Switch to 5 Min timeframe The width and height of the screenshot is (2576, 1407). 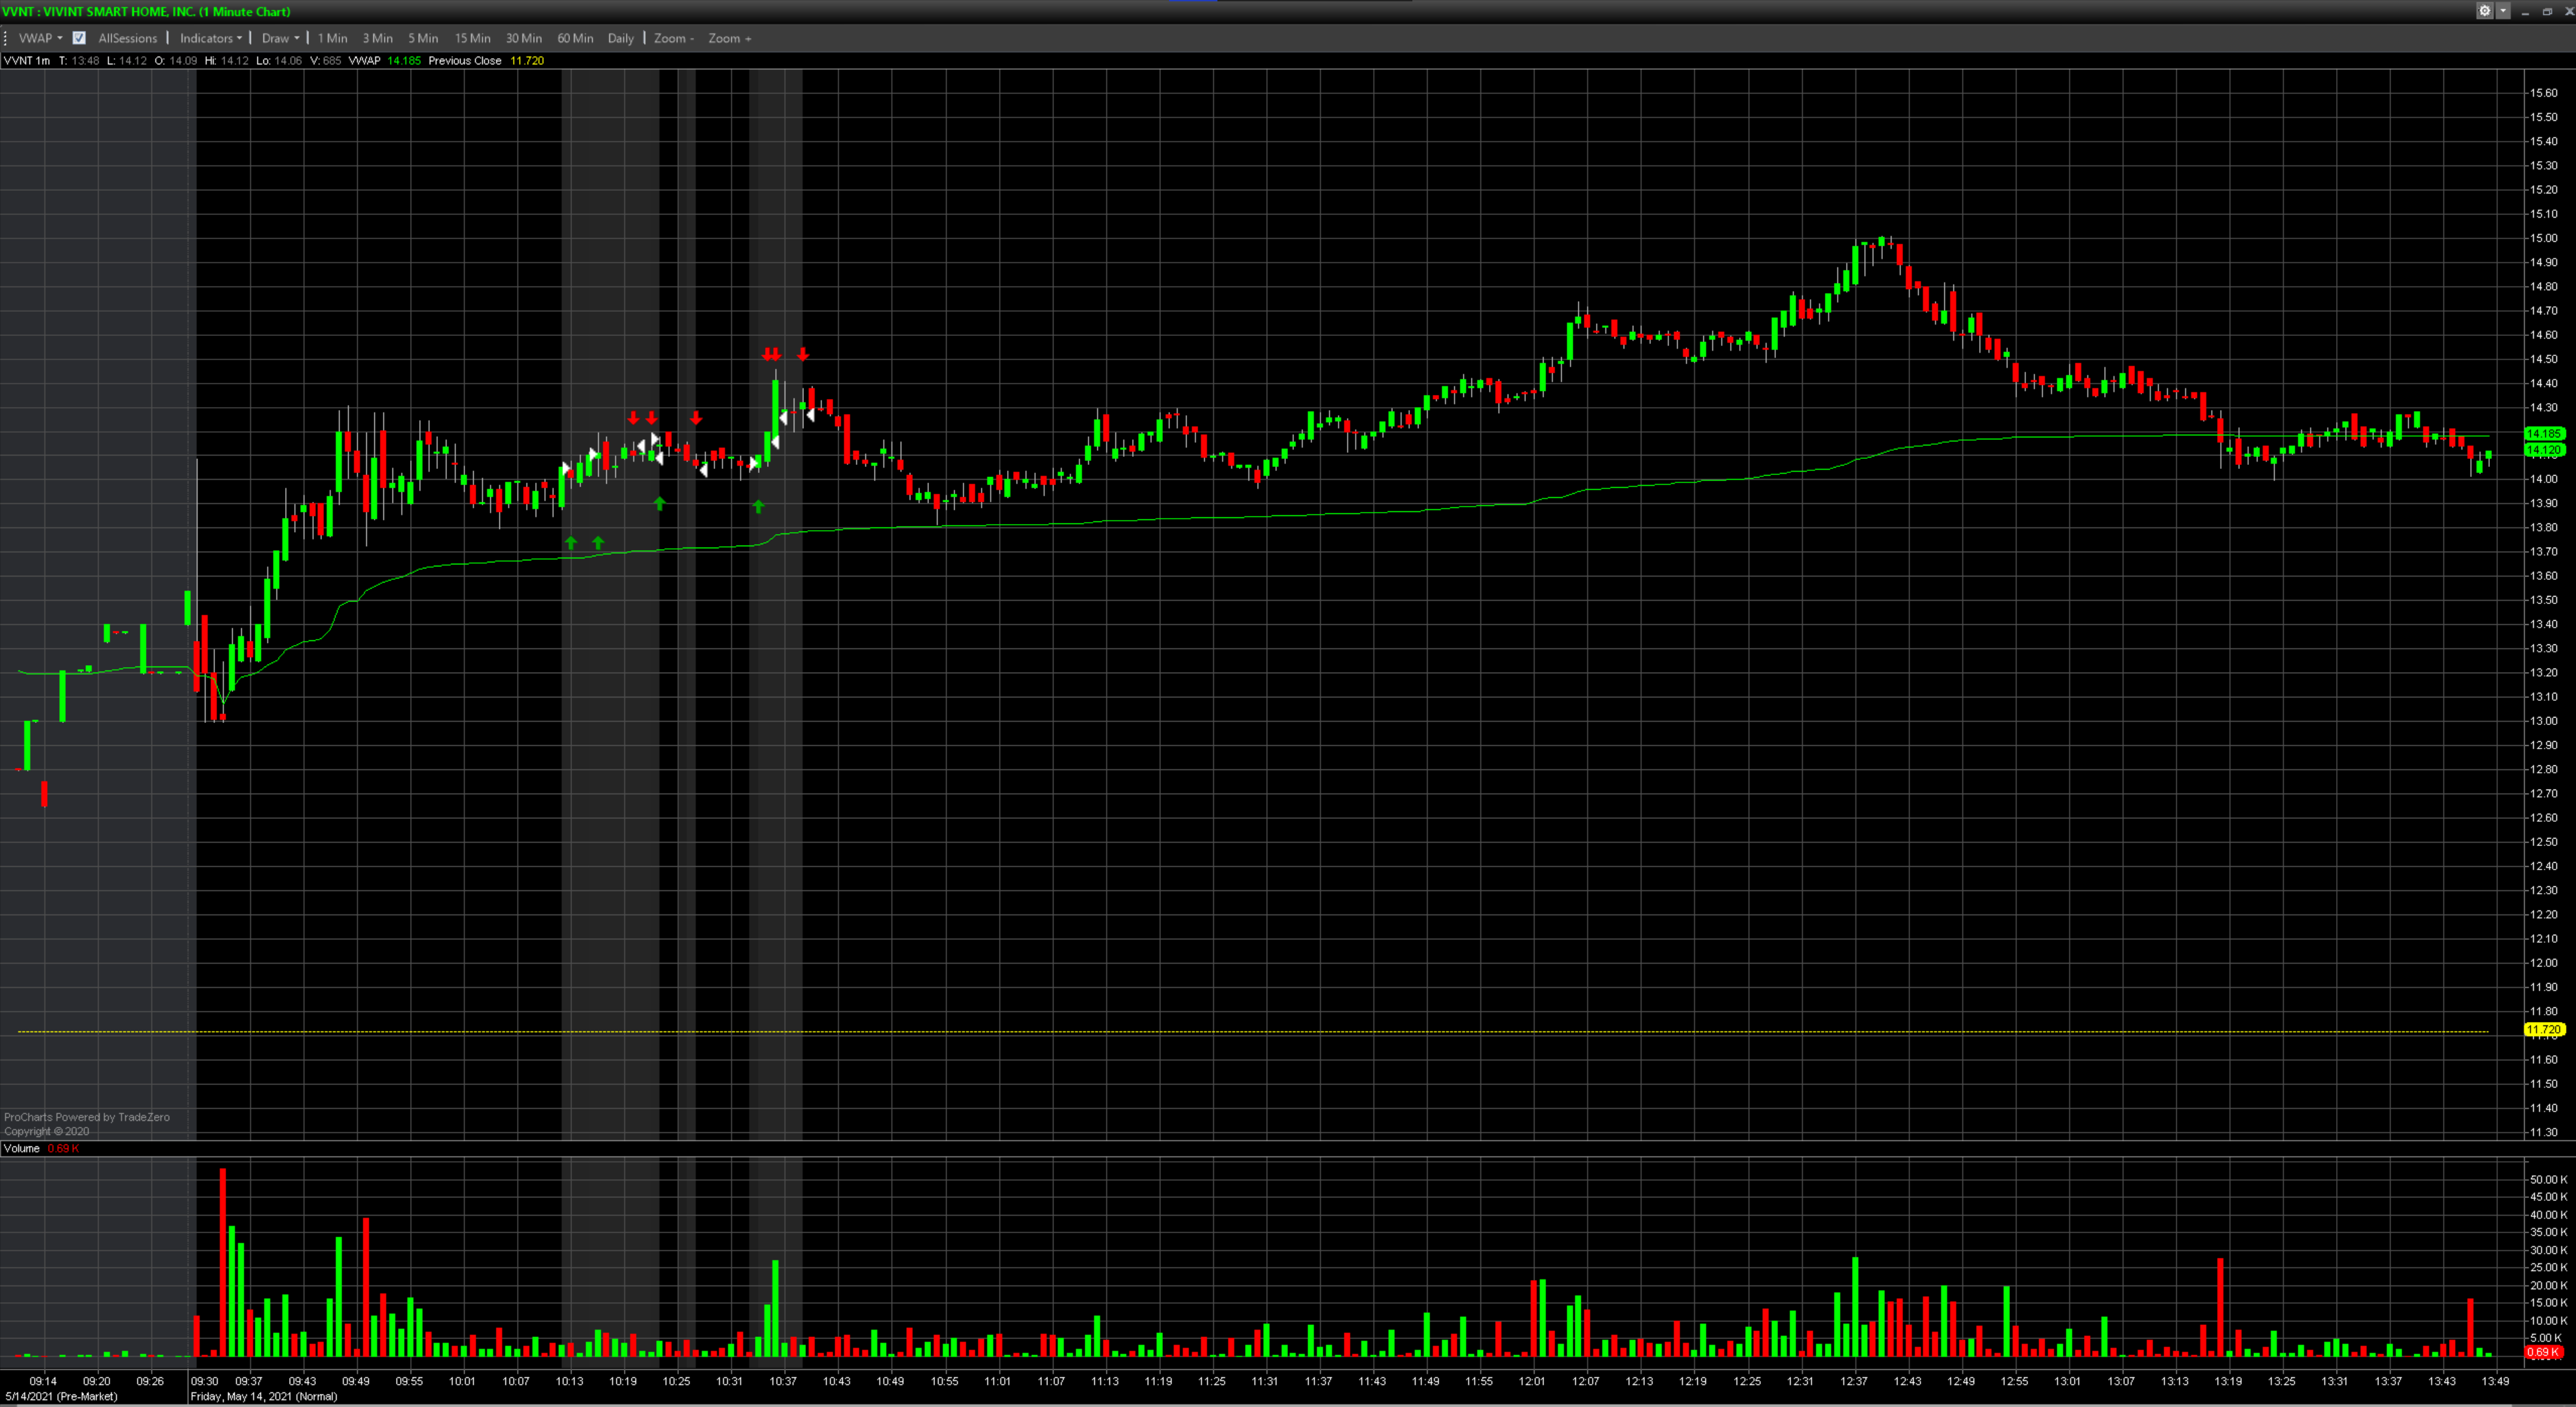pos(423,38)
